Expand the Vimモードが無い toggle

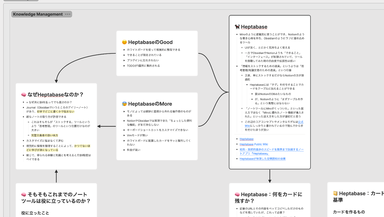[x=124, y=135]
